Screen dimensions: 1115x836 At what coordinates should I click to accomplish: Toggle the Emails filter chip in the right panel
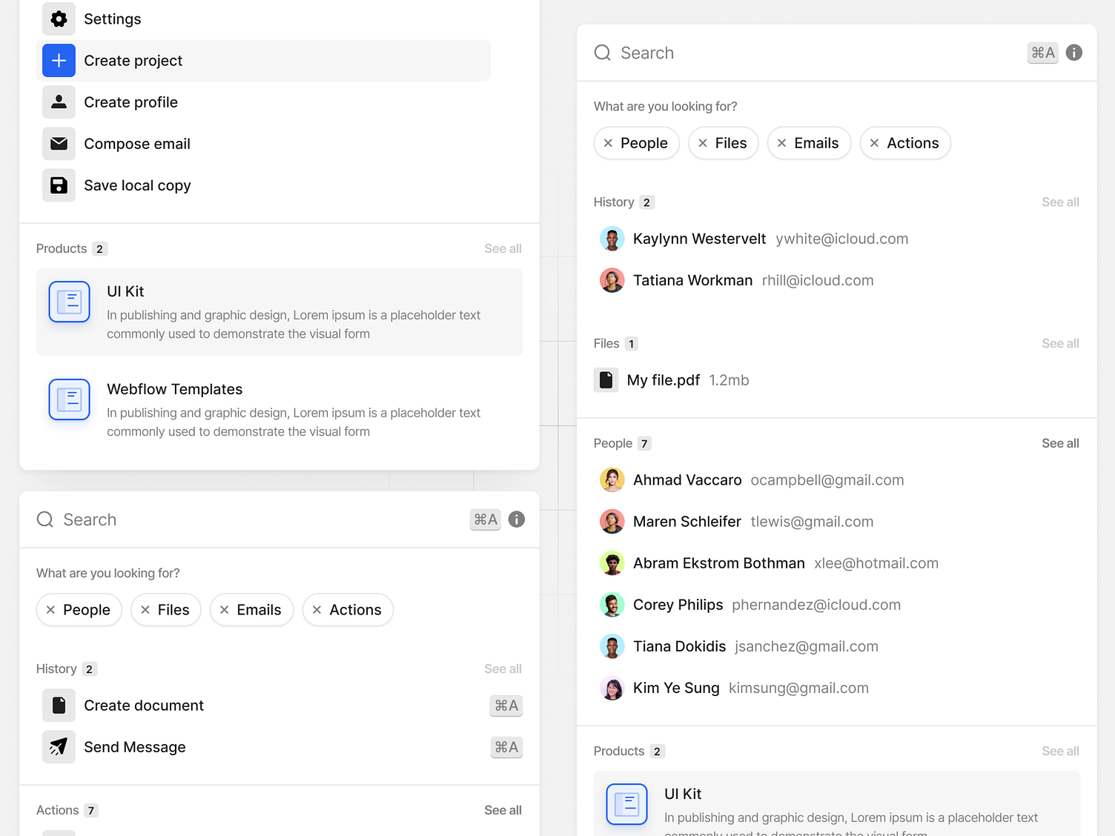808,143
